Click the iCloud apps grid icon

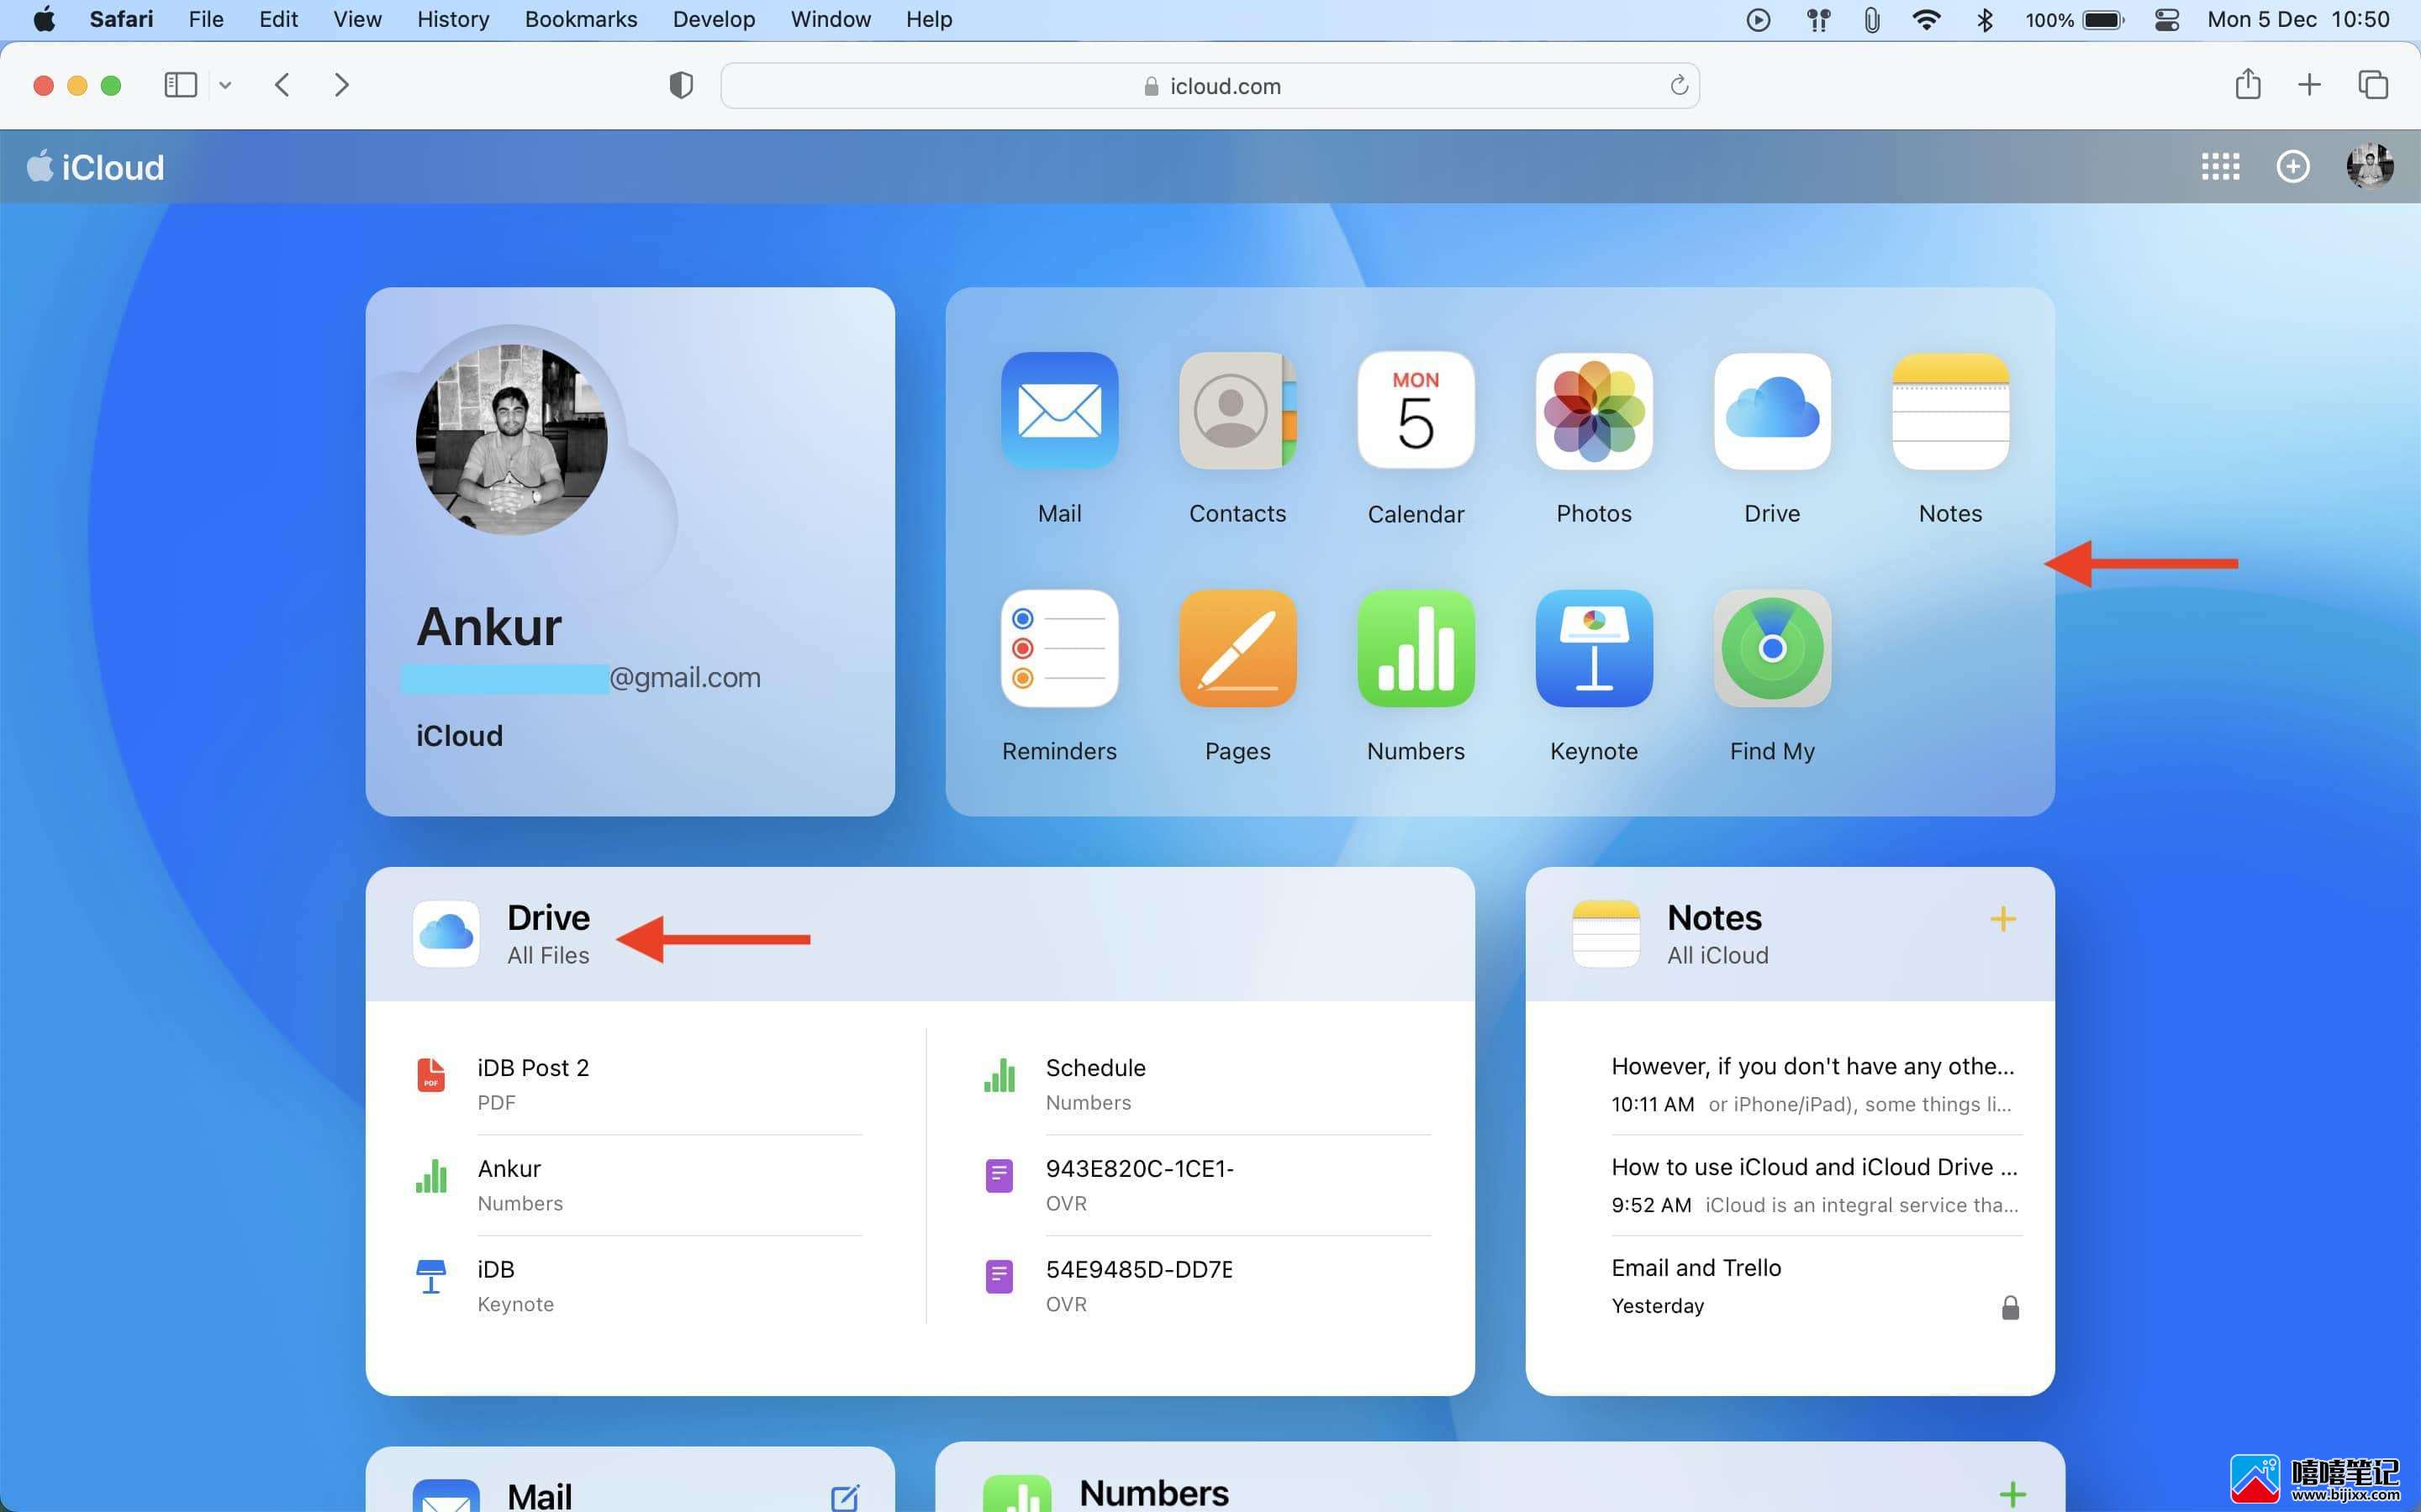coord(2223,165)
